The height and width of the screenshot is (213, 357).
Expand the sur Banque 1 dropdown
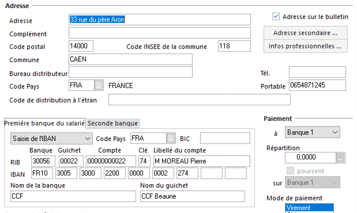pyautogui.click(x=313, y=182)
